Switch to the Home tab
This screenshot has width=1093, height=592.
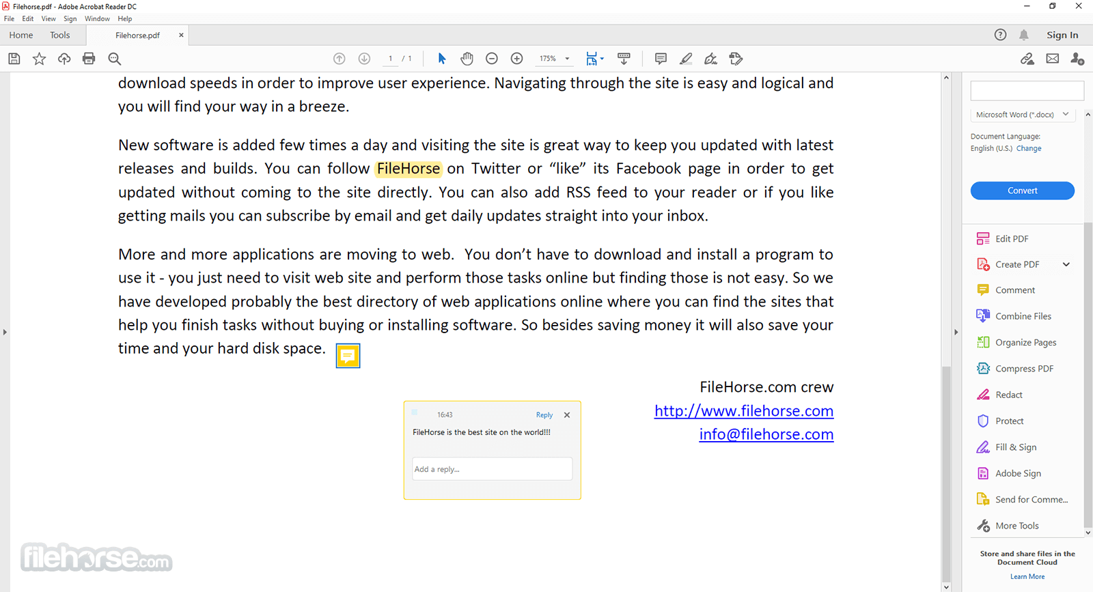pos(21,35)
